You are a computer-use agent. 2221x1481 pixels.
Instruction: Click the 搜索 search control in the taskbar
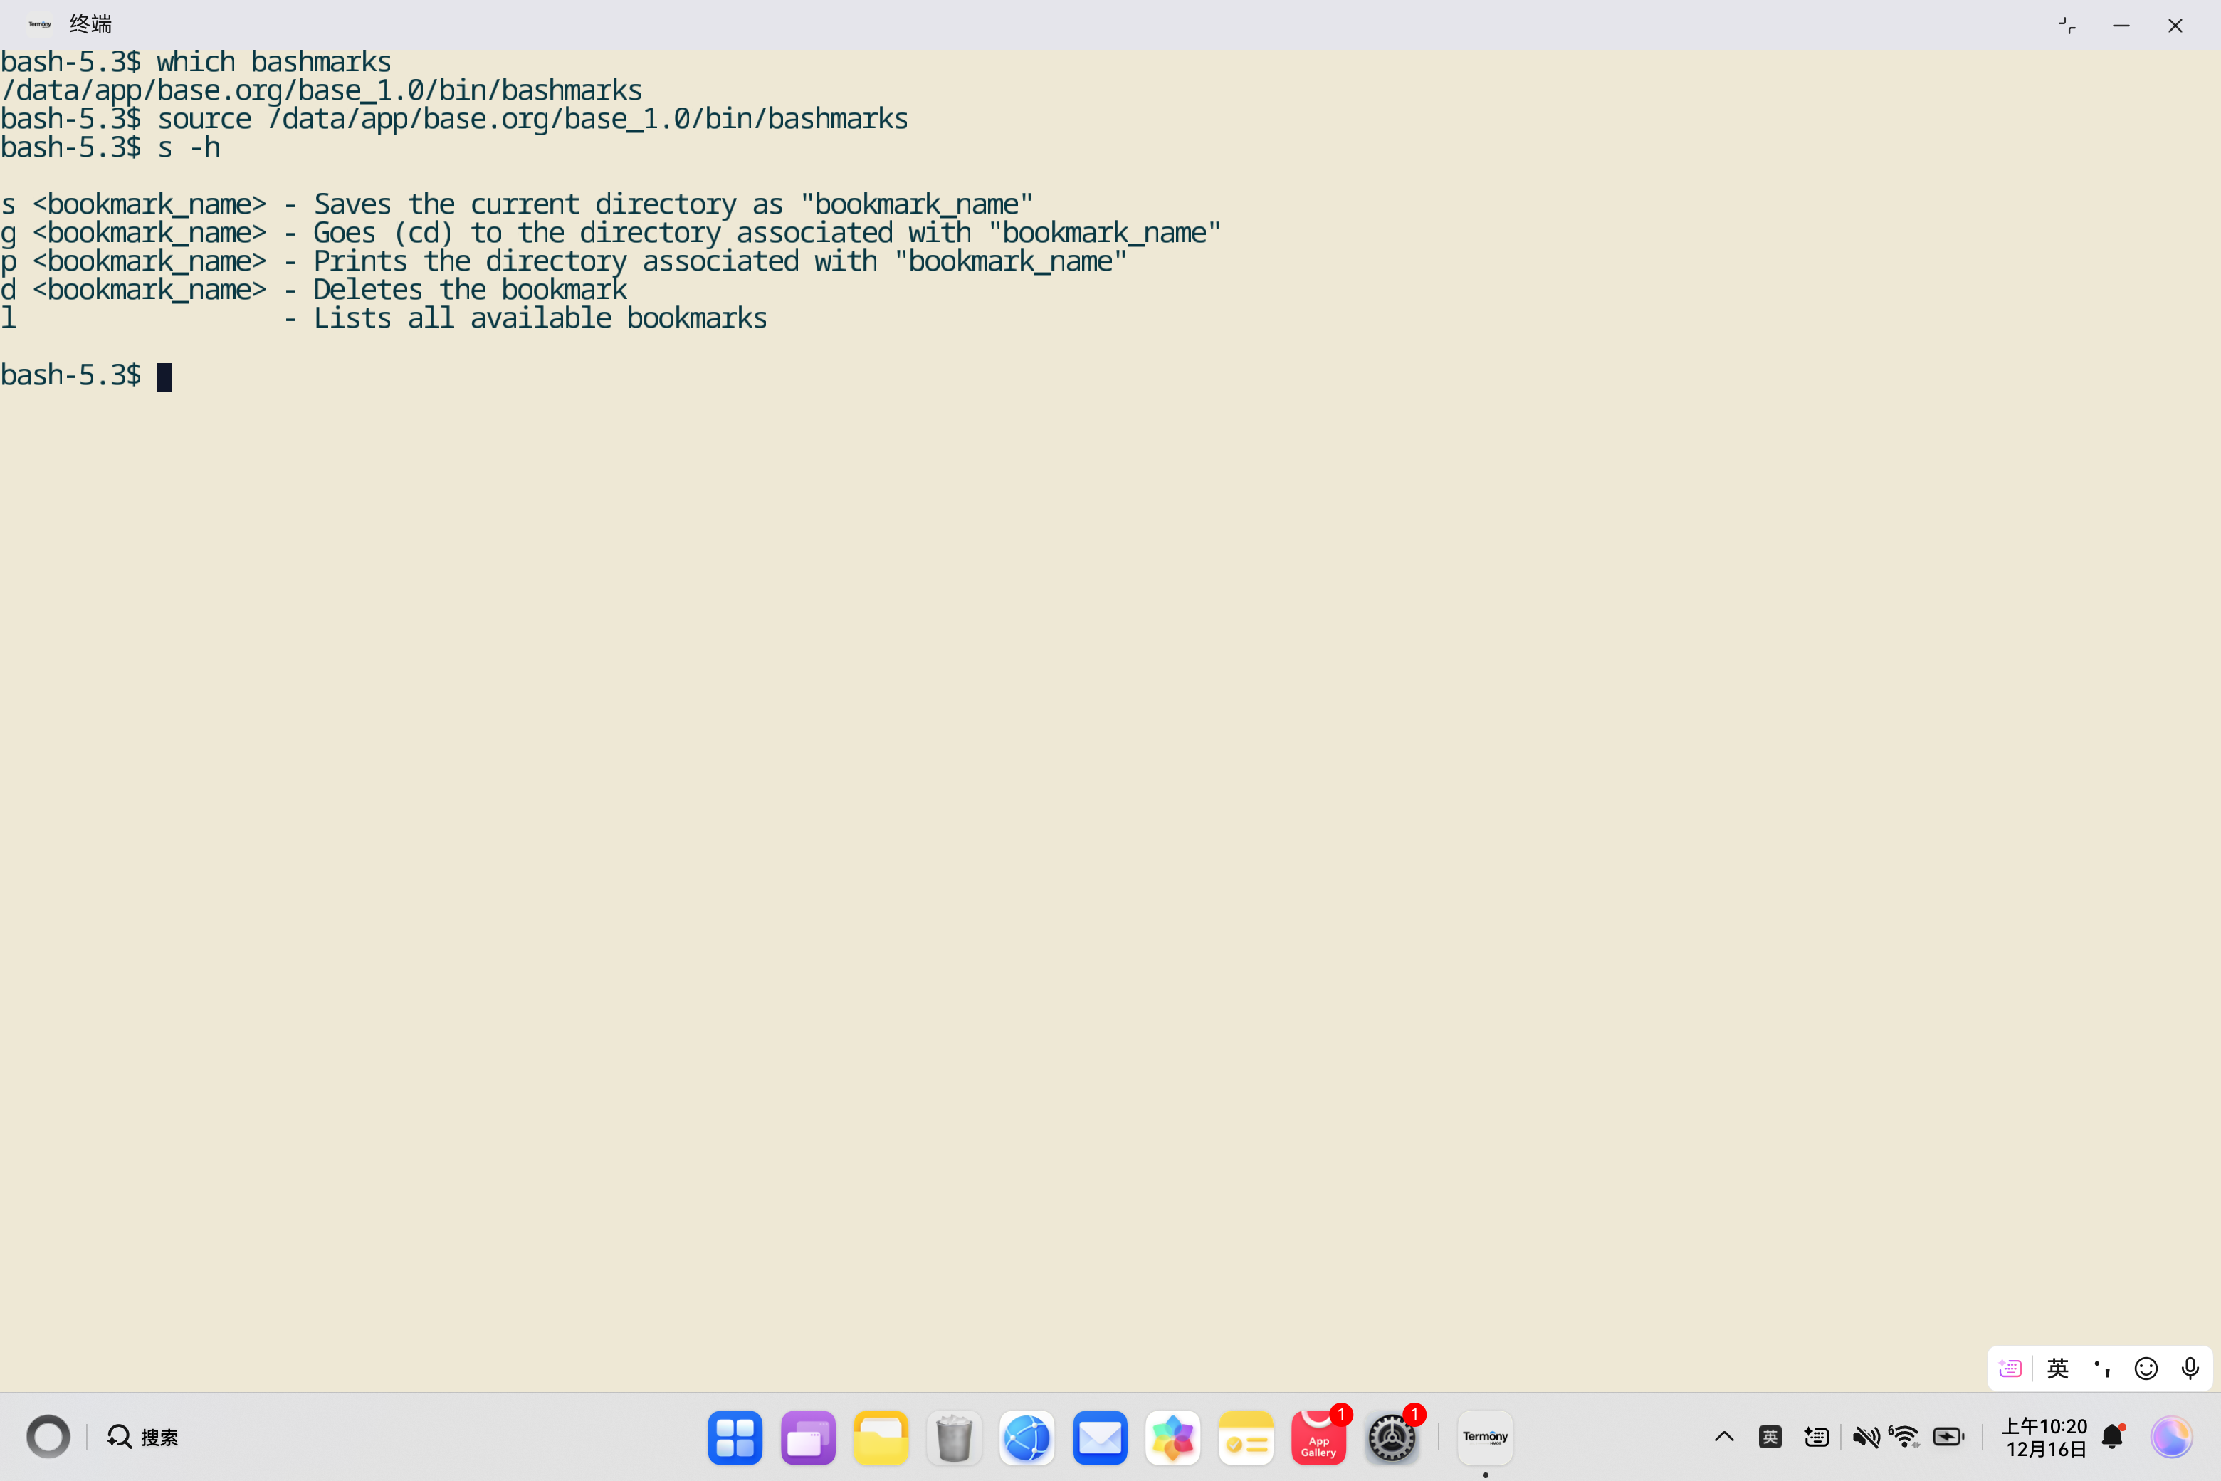tap(142, 1437)
